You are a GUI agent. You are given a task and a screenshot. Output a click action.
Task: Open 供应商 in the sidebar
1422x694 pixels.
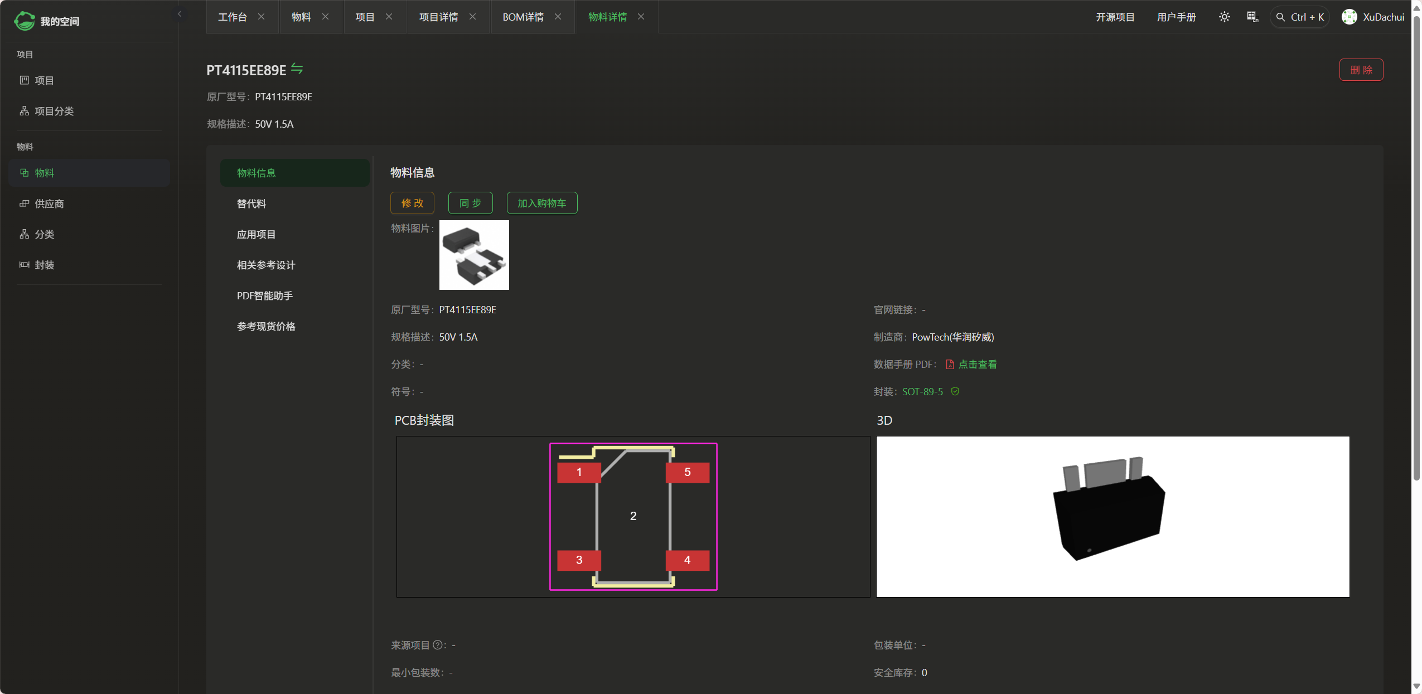49,203
